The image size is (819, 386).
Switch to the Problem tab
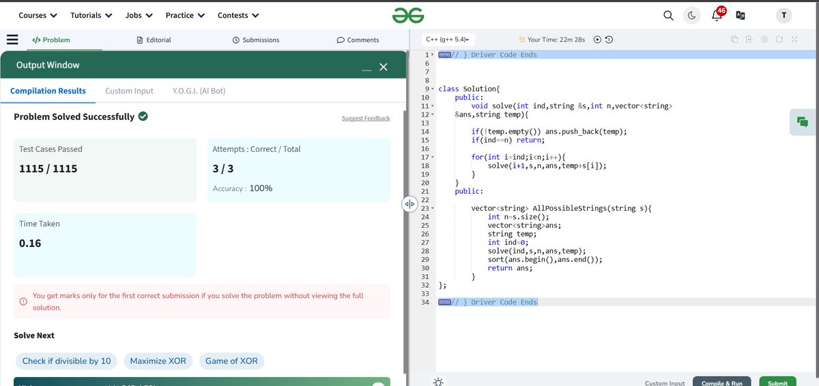pos(51,40)
